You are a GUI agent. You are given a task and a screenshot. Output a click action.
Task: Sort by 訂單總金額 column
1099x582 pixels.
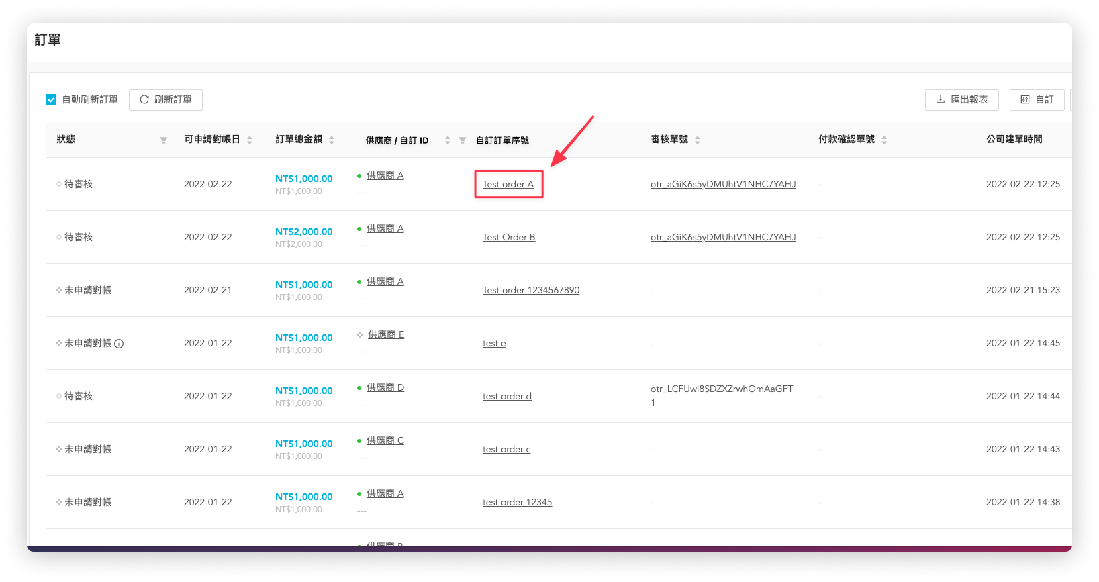coord(332,140)
